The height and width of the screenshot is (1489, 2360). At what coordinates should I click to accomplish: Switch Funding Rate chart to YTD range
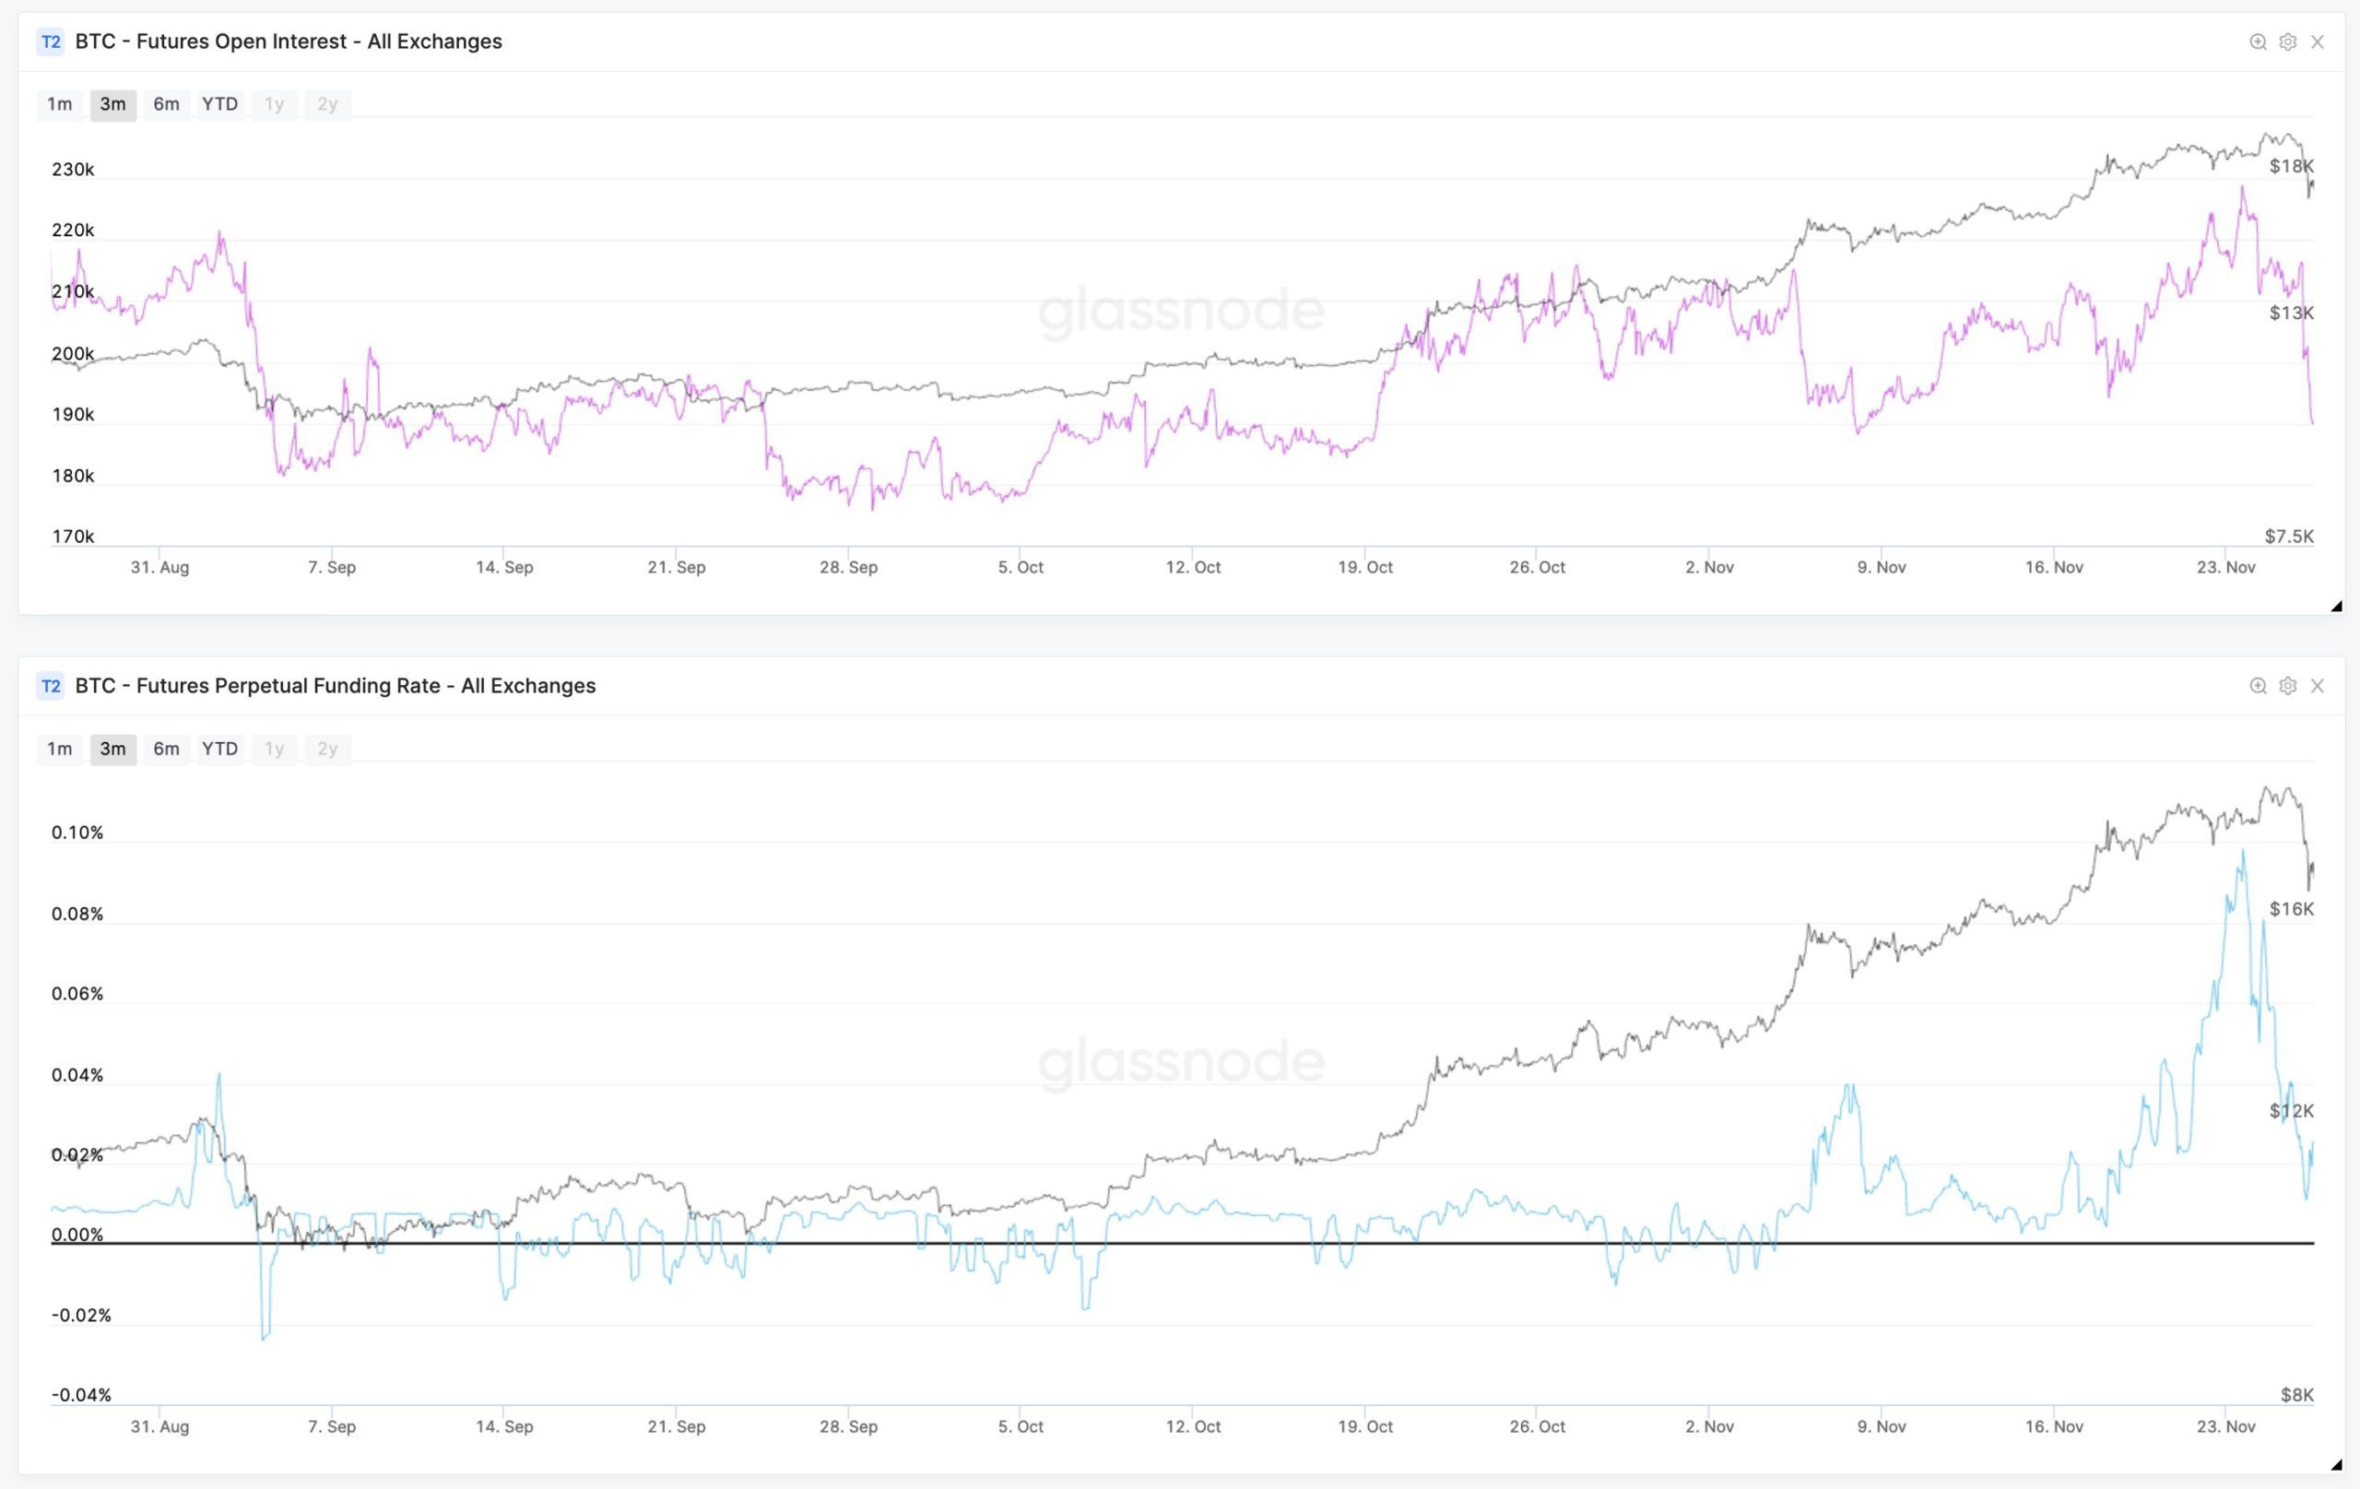pos(219,749)
